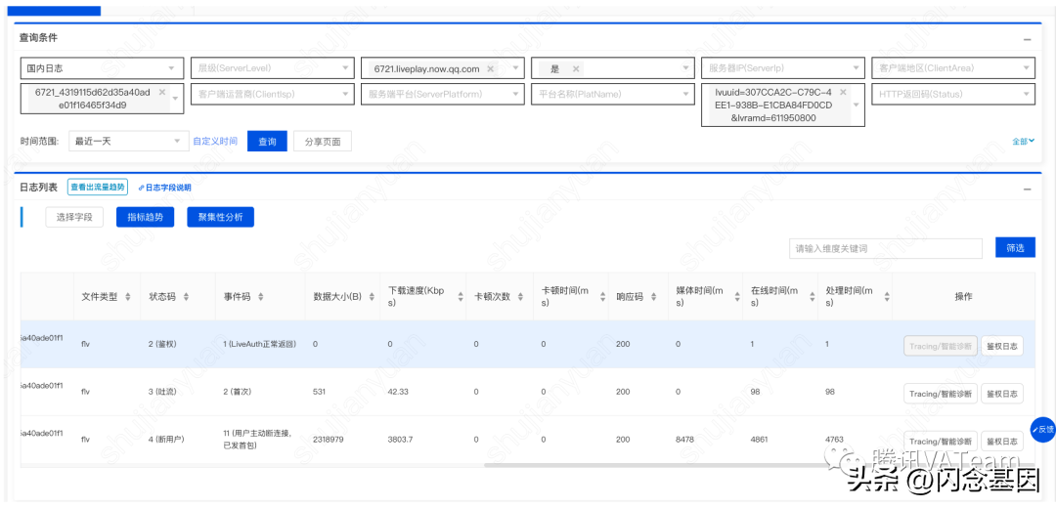The image size is (1056, 508).
Task: Remove the 6721_4319115d62d35a40ad stream ID tag
Action: point(162,92)
